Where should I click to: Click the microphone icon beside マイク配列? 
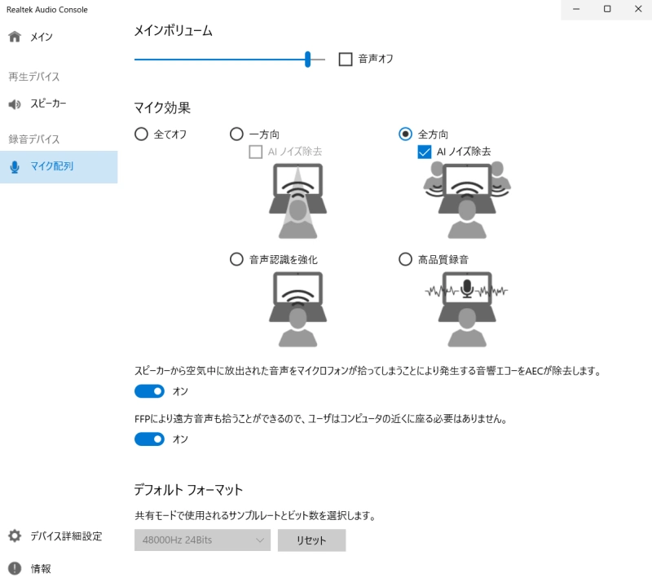click(16, 166)
